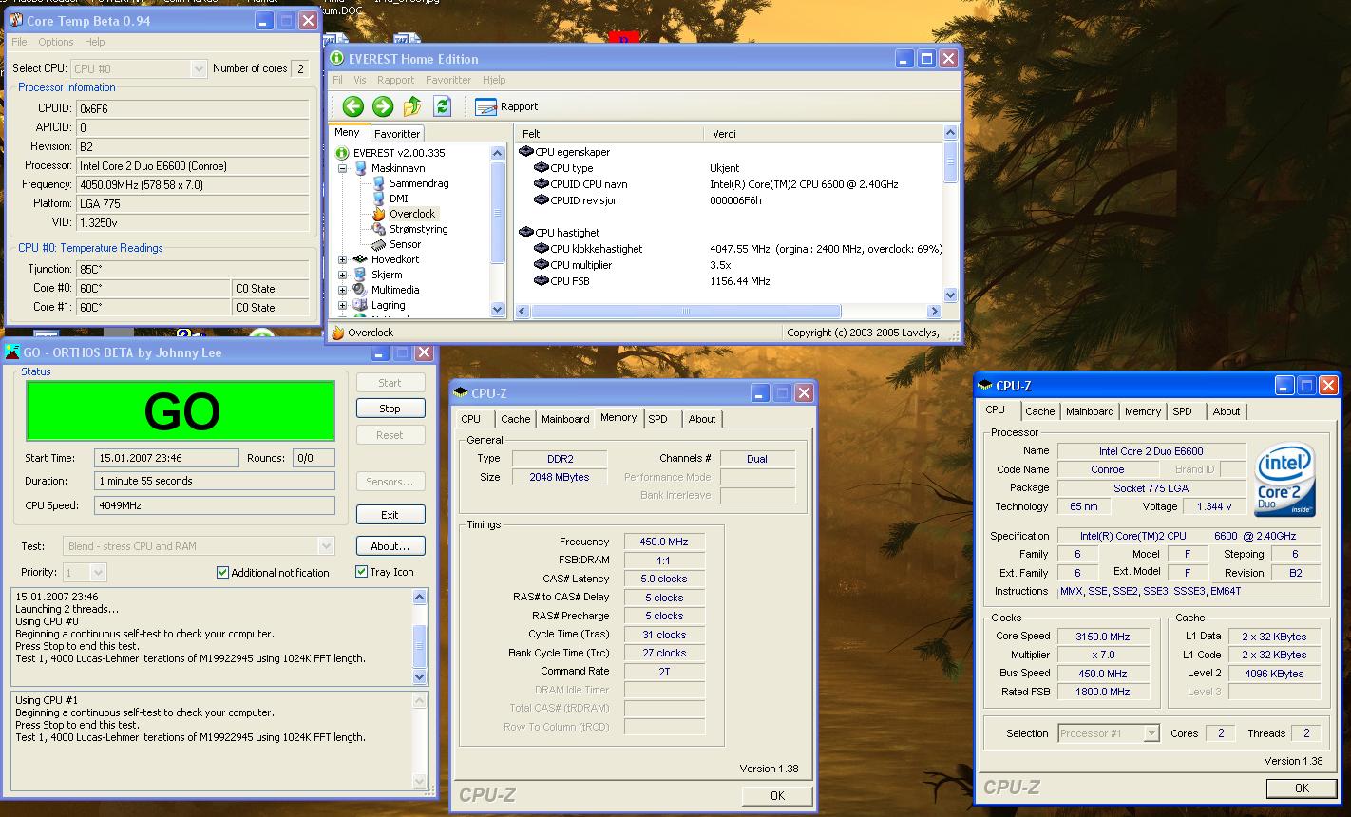Select Overclock flame icon in EVEREST tree
Screen dimensions: 1351x817
(x=379, y=214)
